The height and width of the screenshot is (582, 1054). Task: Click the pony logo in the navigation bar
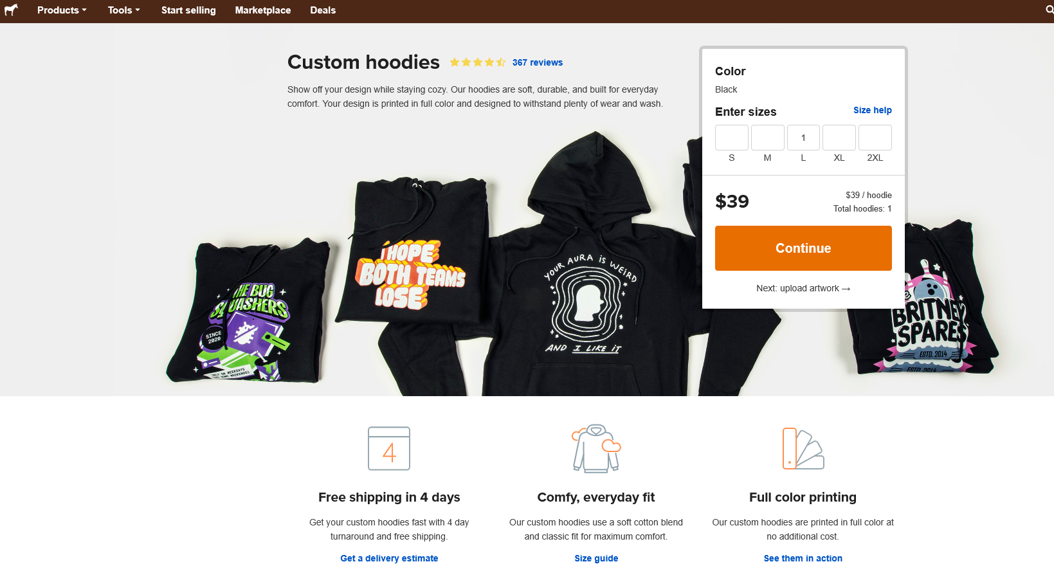pyautogui.click(x=11, y=10)
